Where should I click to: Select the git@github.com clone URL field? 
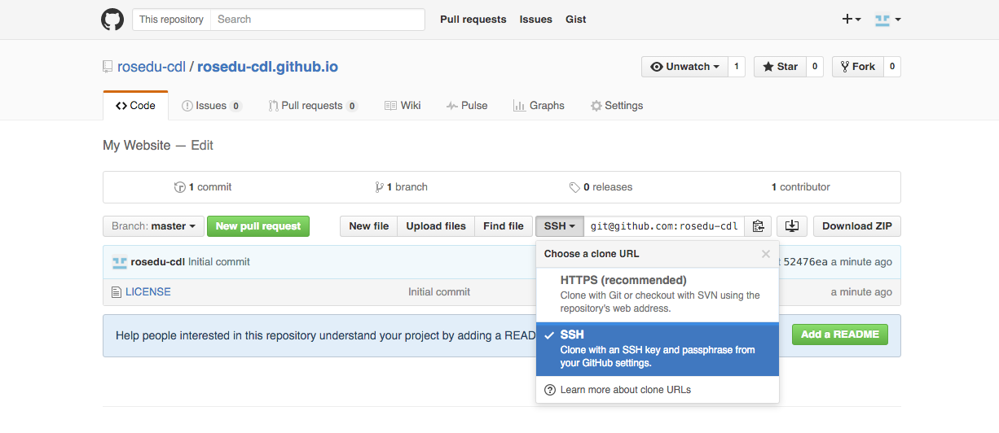click(664, 226)
